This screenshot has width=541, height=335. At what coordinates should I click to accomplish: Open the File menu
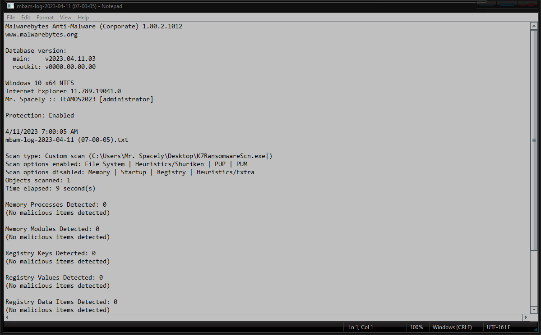pyautogui.click(x=11, y=18)
